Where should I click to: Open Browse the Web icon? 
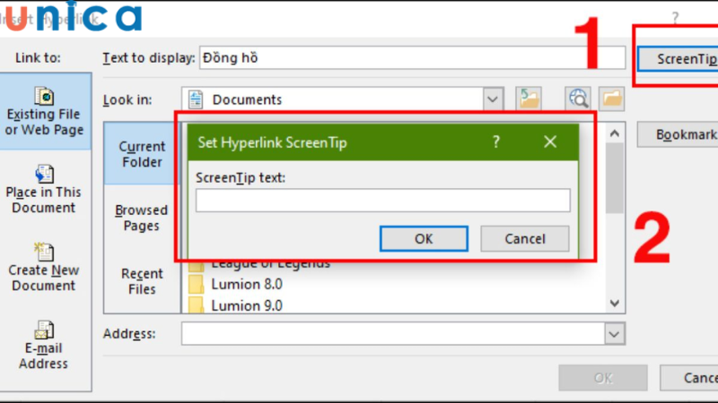578,99
